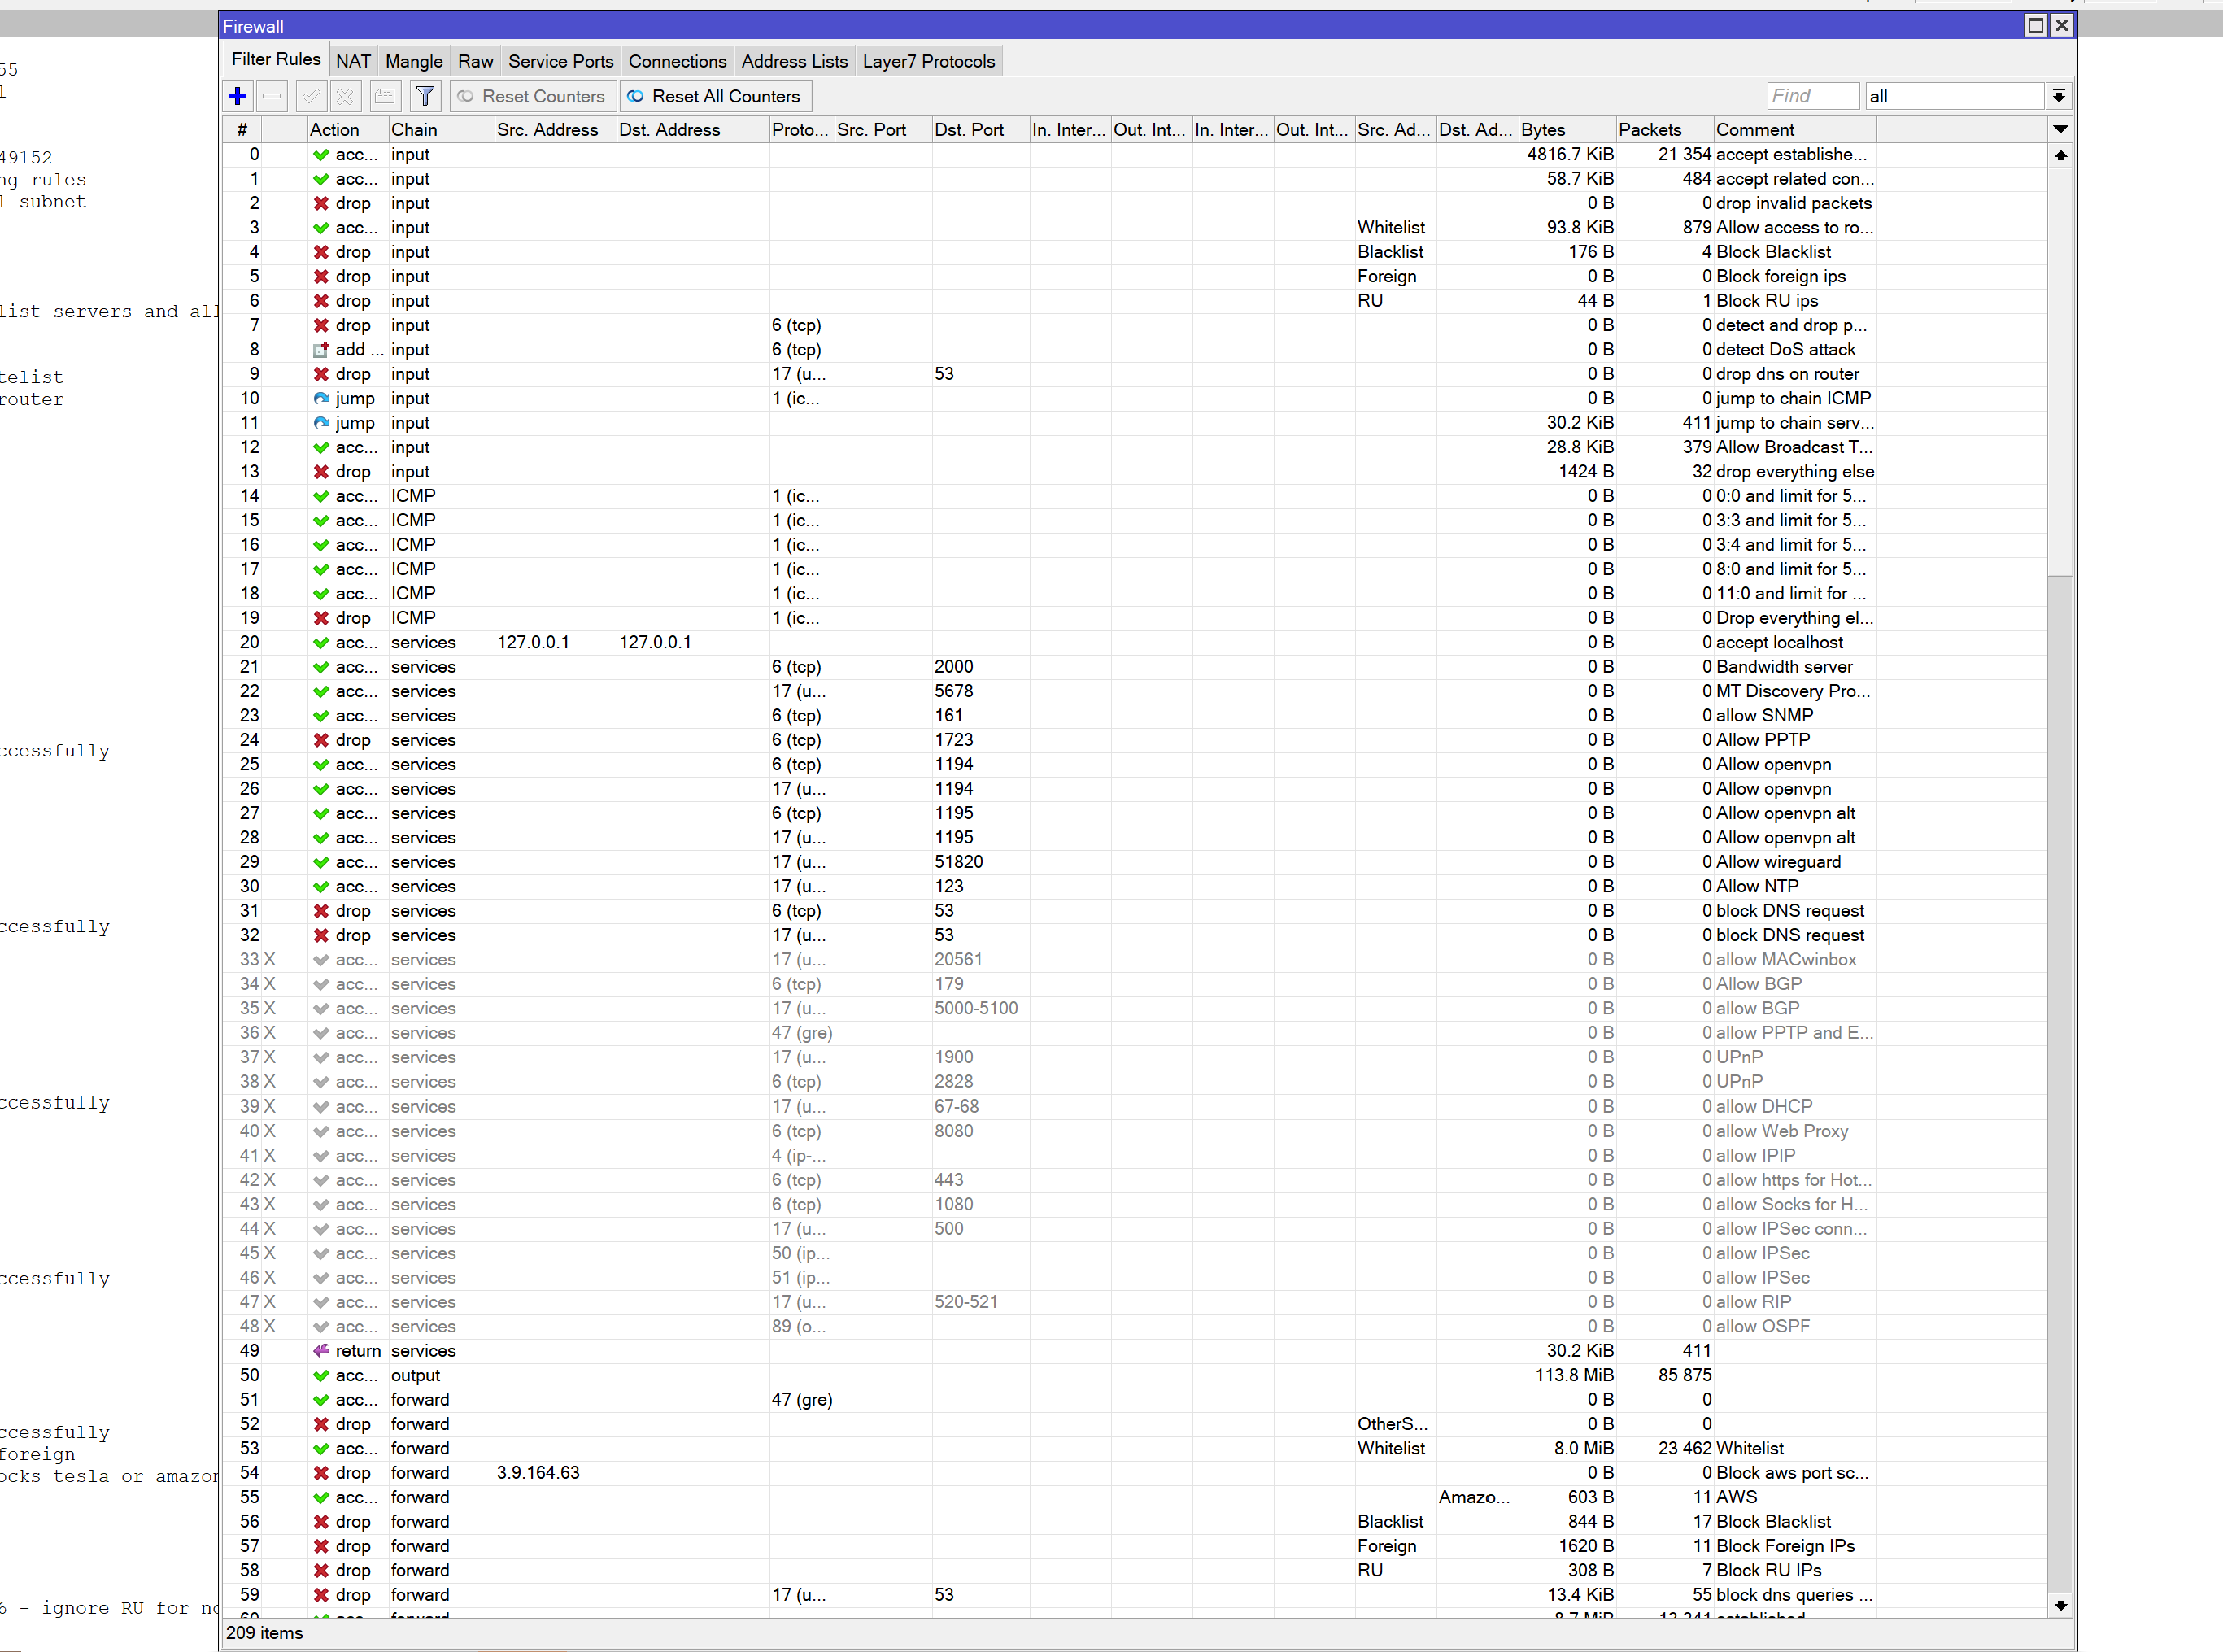Sort by the Bytes column header

1566,130
